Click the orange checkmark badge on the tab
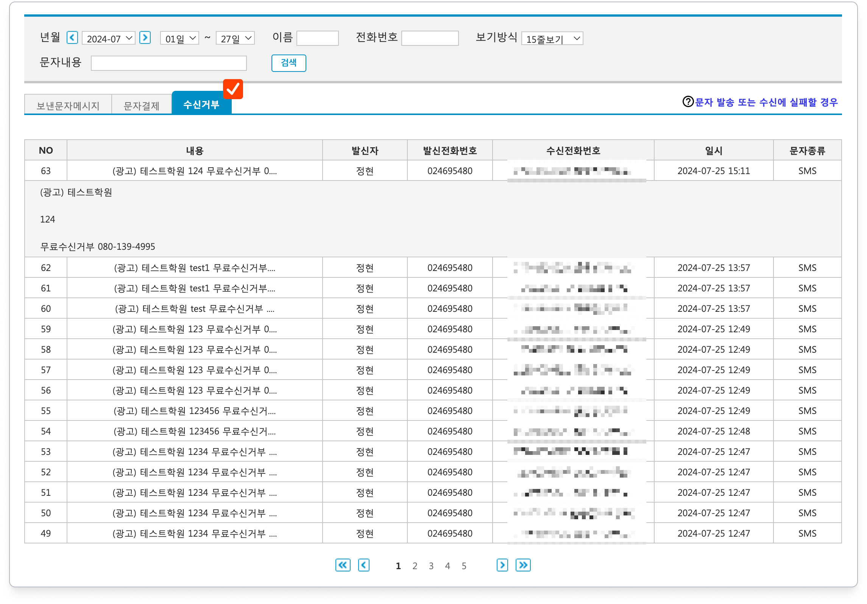The image size is (867, 604). (233, 89)
